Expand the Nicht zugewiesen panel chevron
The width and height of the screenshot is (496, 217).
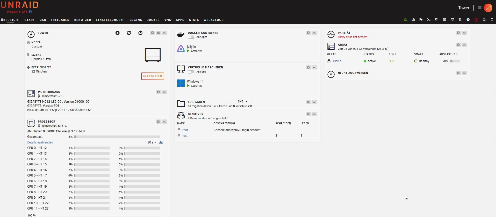click(464, 73)
